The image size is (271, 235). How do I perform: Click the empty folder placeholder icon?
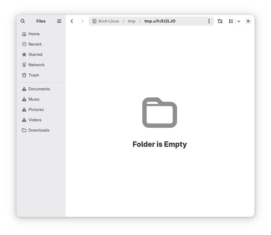[159, 113]
